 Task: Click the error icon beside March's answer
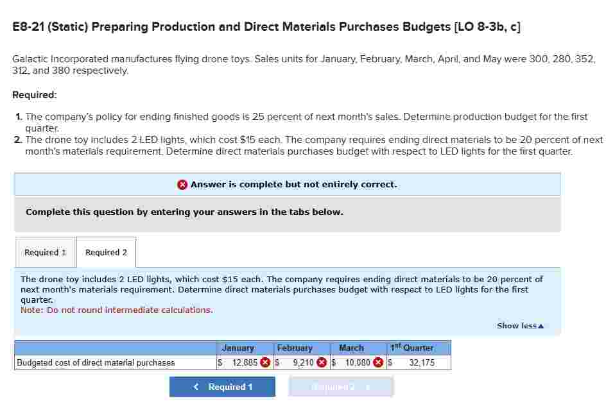tap(378, 362)
